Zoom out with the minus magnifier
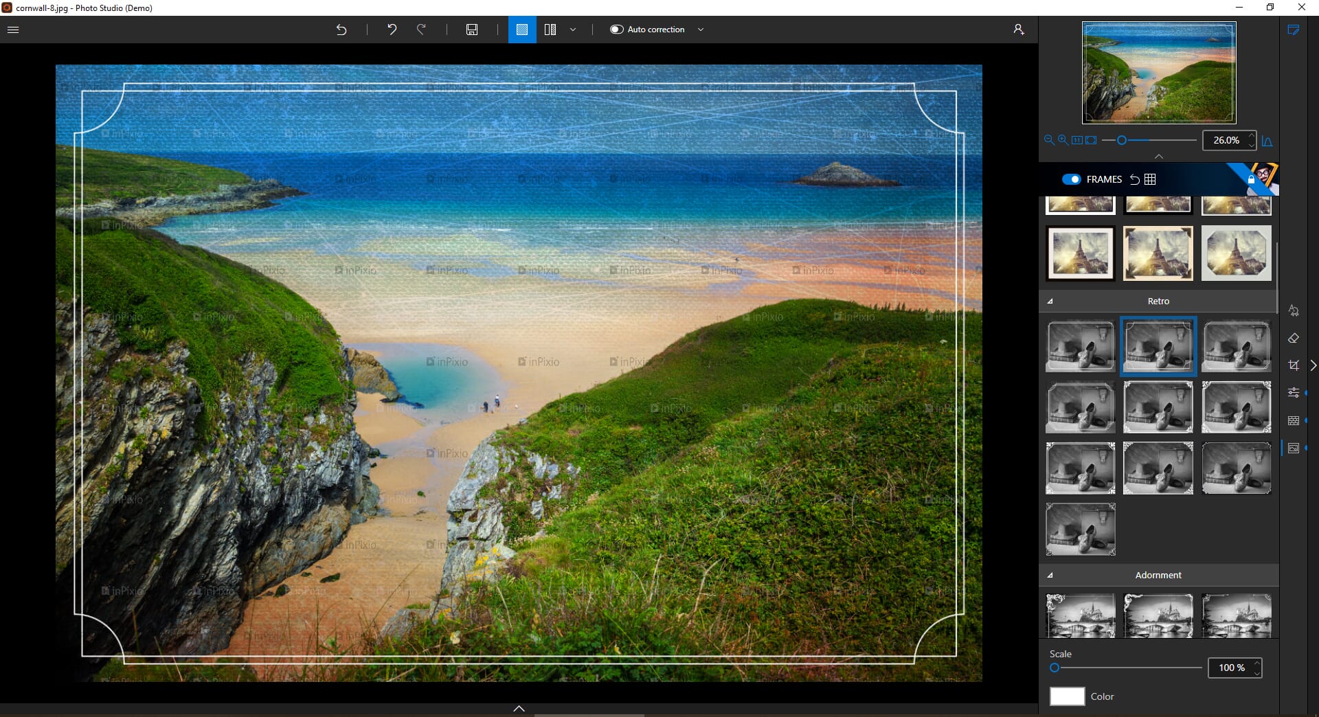The height and width of the screenshot is (717, 1319). pos(1049,140)
